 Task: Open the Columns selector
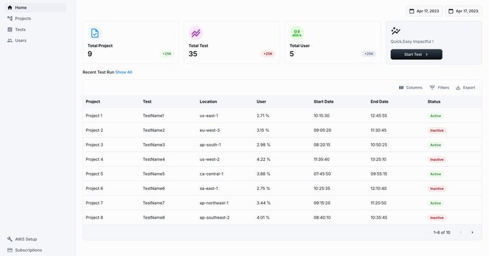tap(410, 87)
